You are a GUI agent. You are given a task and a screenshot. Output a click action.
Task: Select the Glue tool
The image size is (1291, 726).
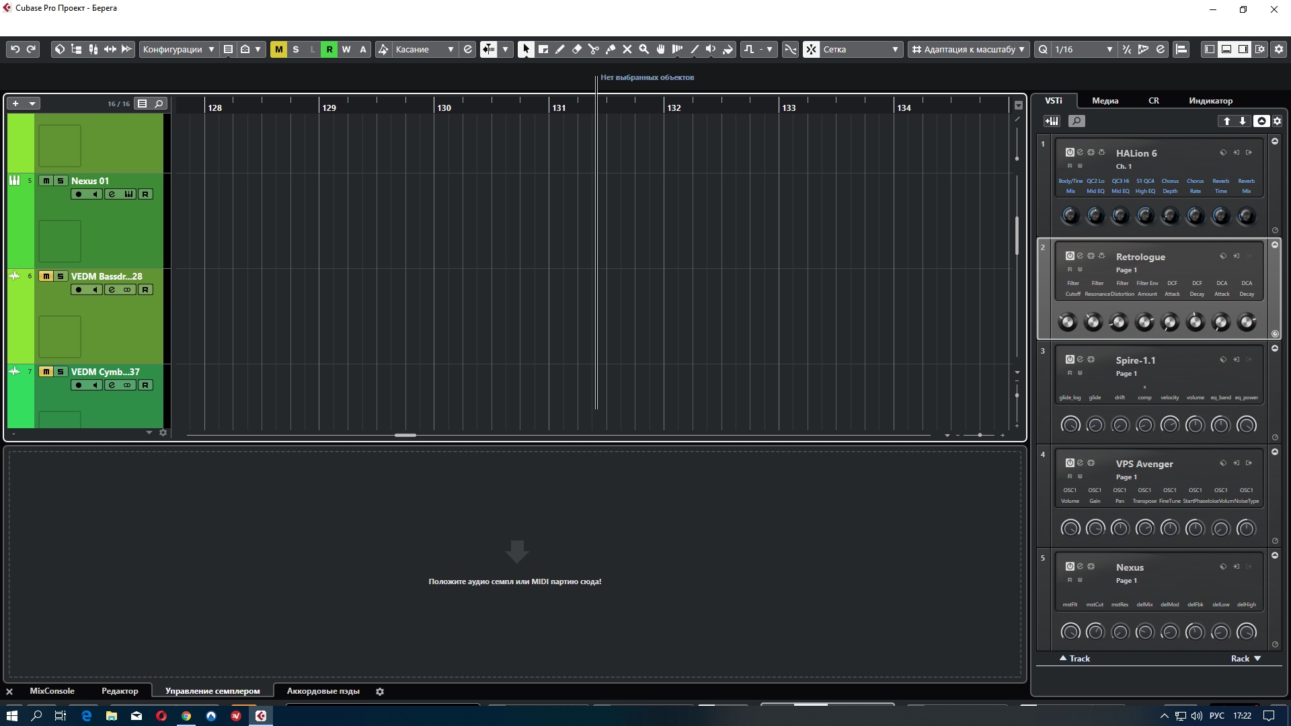[x=611, y=49]
